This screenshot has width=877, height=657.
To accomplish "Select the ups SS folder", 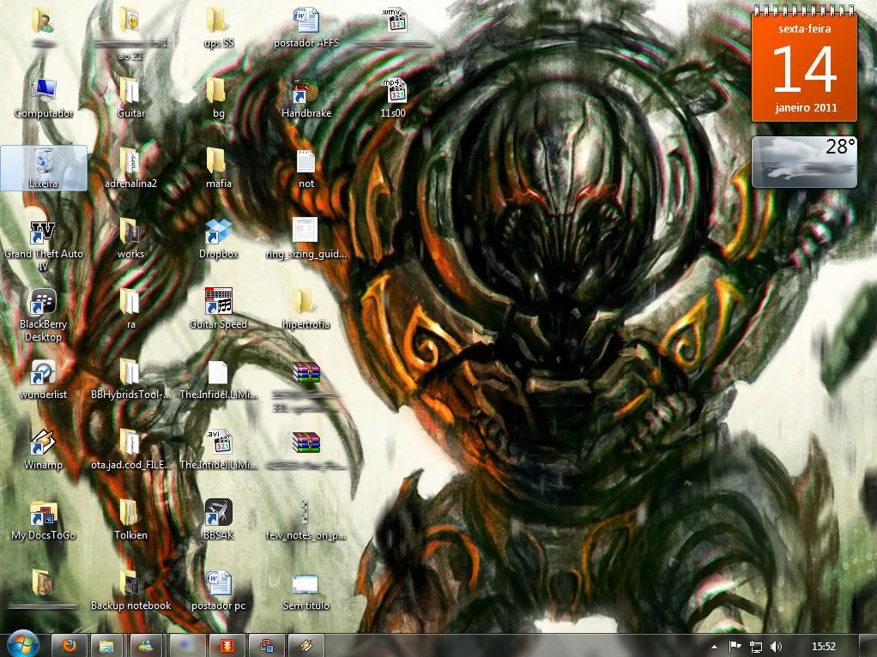I will [x=218, y=28].
